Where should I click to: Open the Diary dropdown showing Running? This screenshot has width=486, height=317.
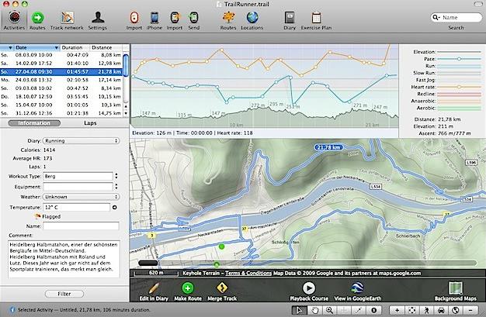pyautogui.click(x=81, y=141)
